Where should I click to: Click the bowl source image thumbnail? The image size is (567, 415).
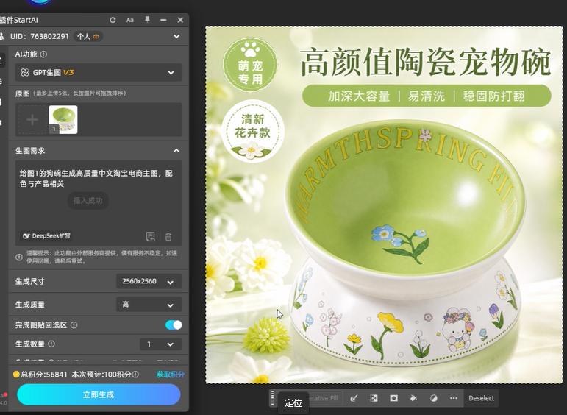(63, 120)
